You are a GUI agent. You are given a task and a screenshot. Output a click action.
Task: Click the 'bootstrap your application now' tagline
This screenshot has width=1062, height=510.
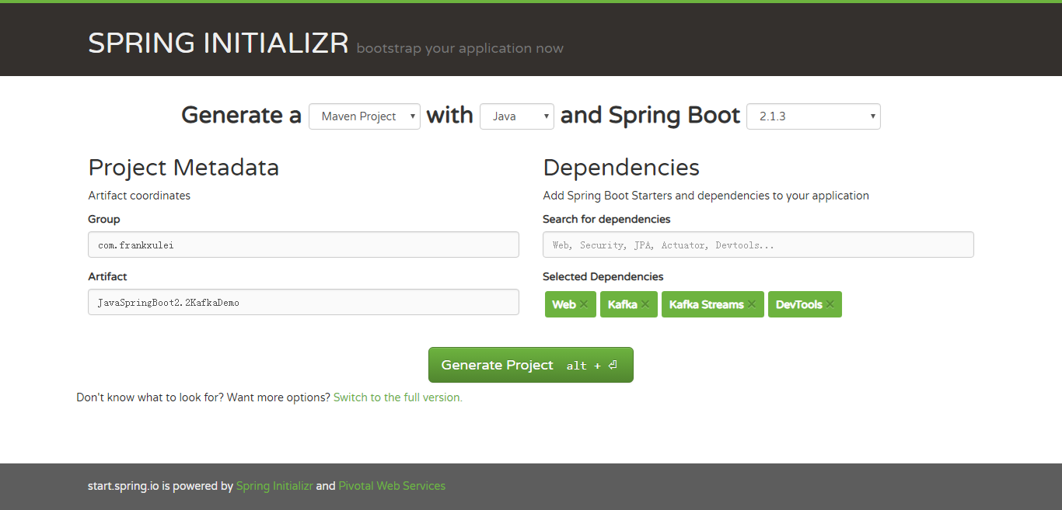click(460, 48)
